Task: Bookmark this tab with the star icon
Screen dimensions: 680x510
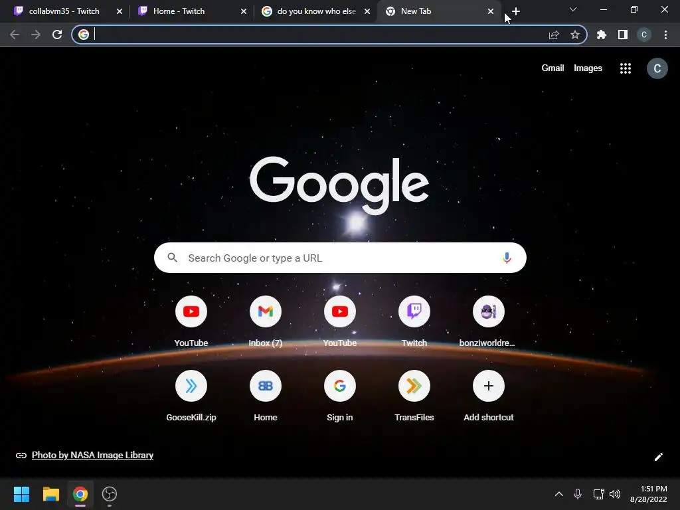Action: coord(575,35)
